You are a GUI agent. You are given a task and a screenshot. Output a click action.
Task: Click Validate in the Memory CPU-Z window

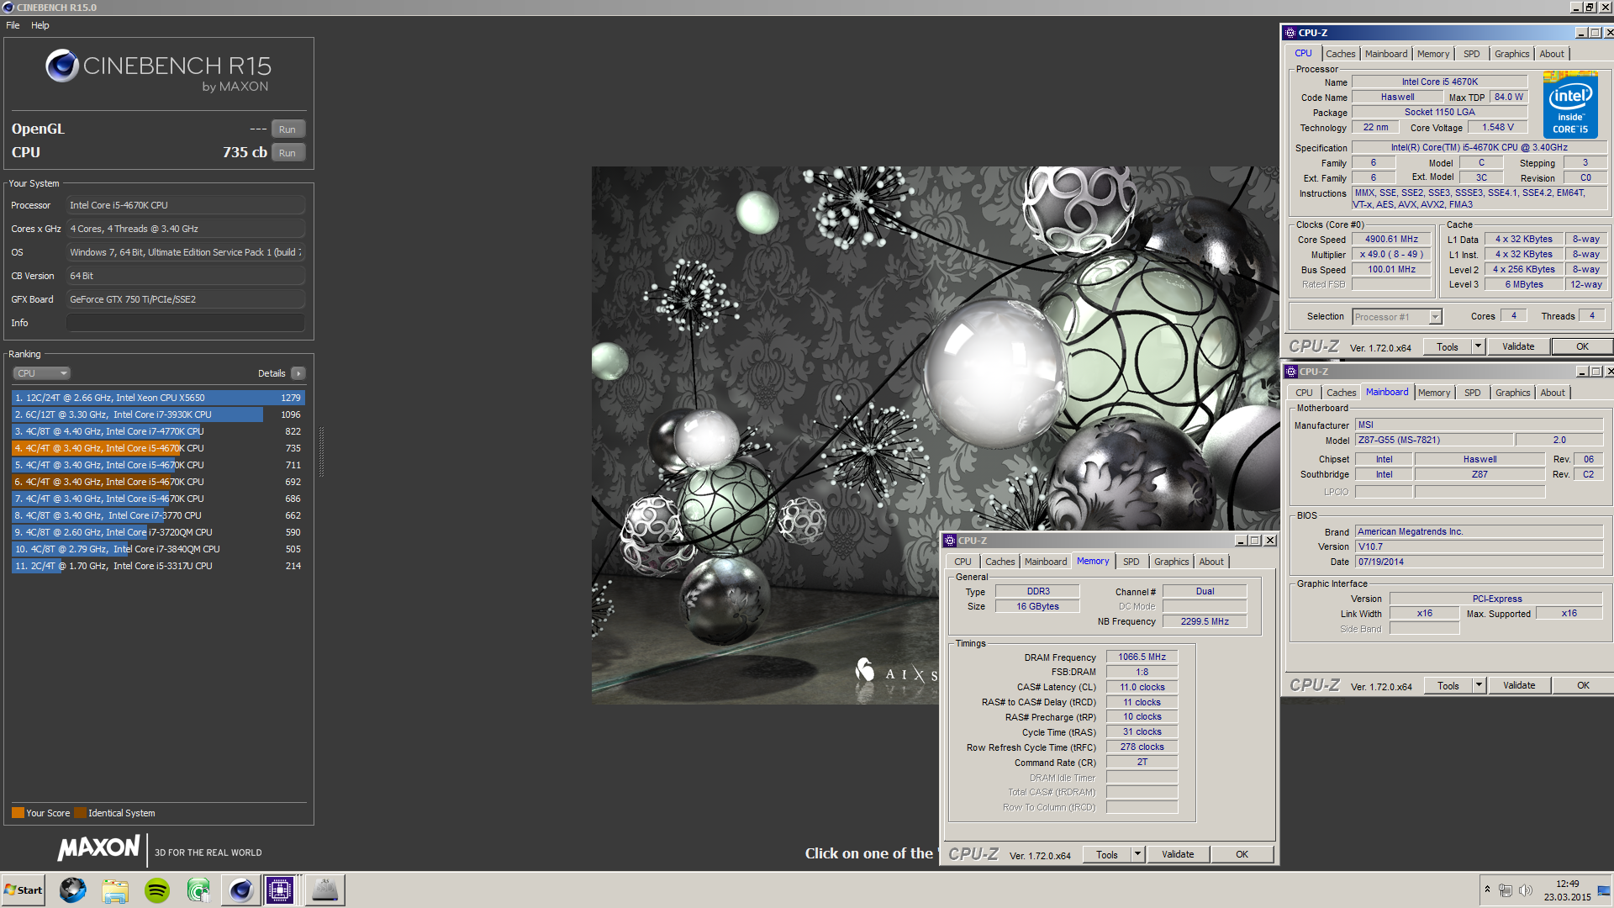[1178, 854]
